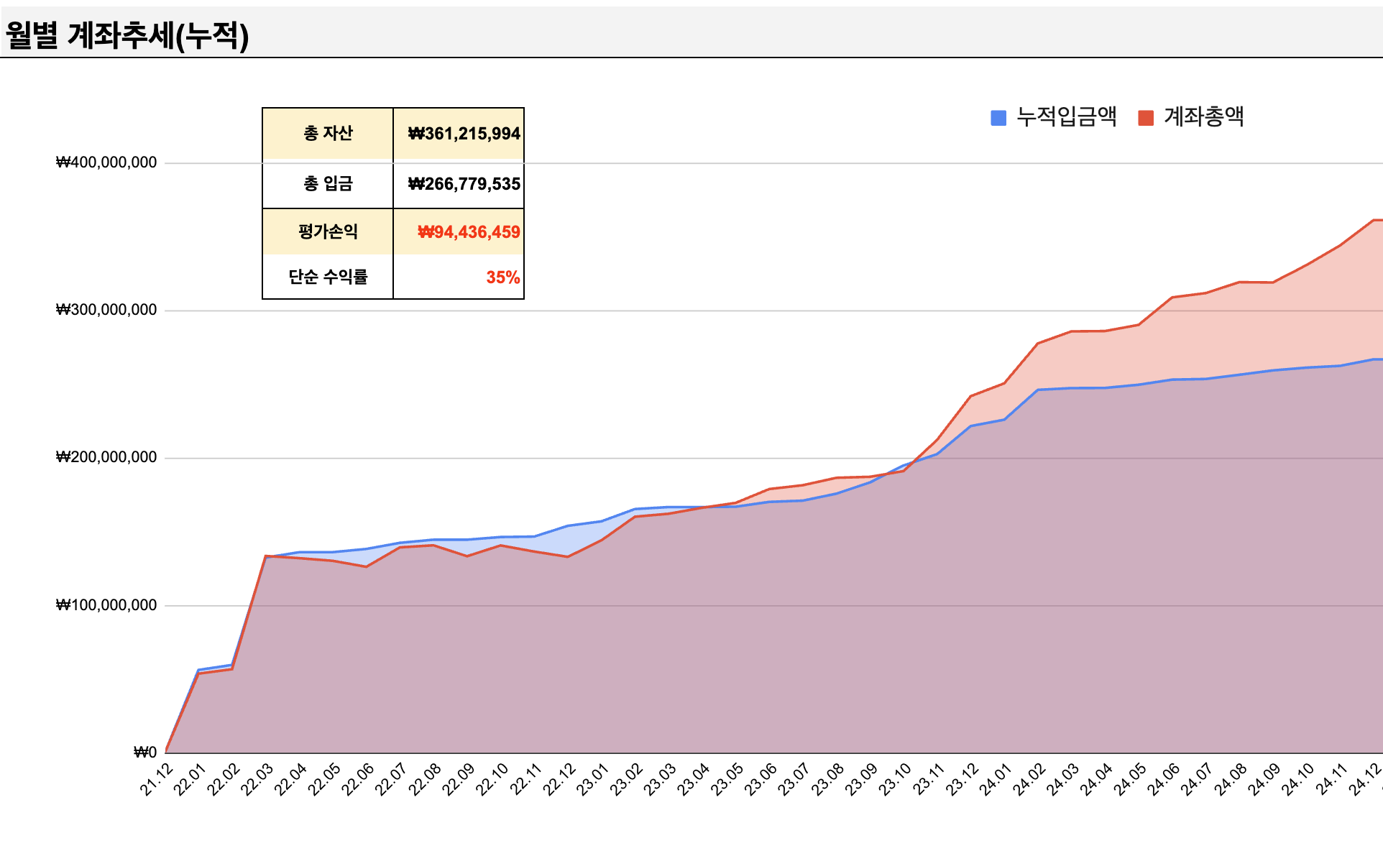
Task: Select the 누적입금액 legend label
Action: (1067, 116)
